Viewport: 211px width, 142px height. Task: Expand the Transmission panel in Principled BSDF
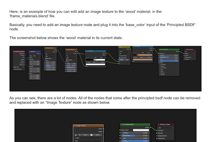[x=160, y=68]
